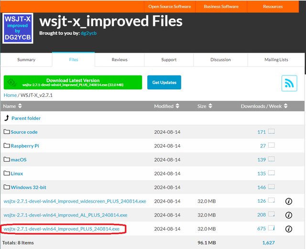The height and width of the screenshot is (249, 306).
Task: Download wsjtx-2.7.1-devel-win64_improved_PLUS_240814.exe from file list
Action: 62,229
